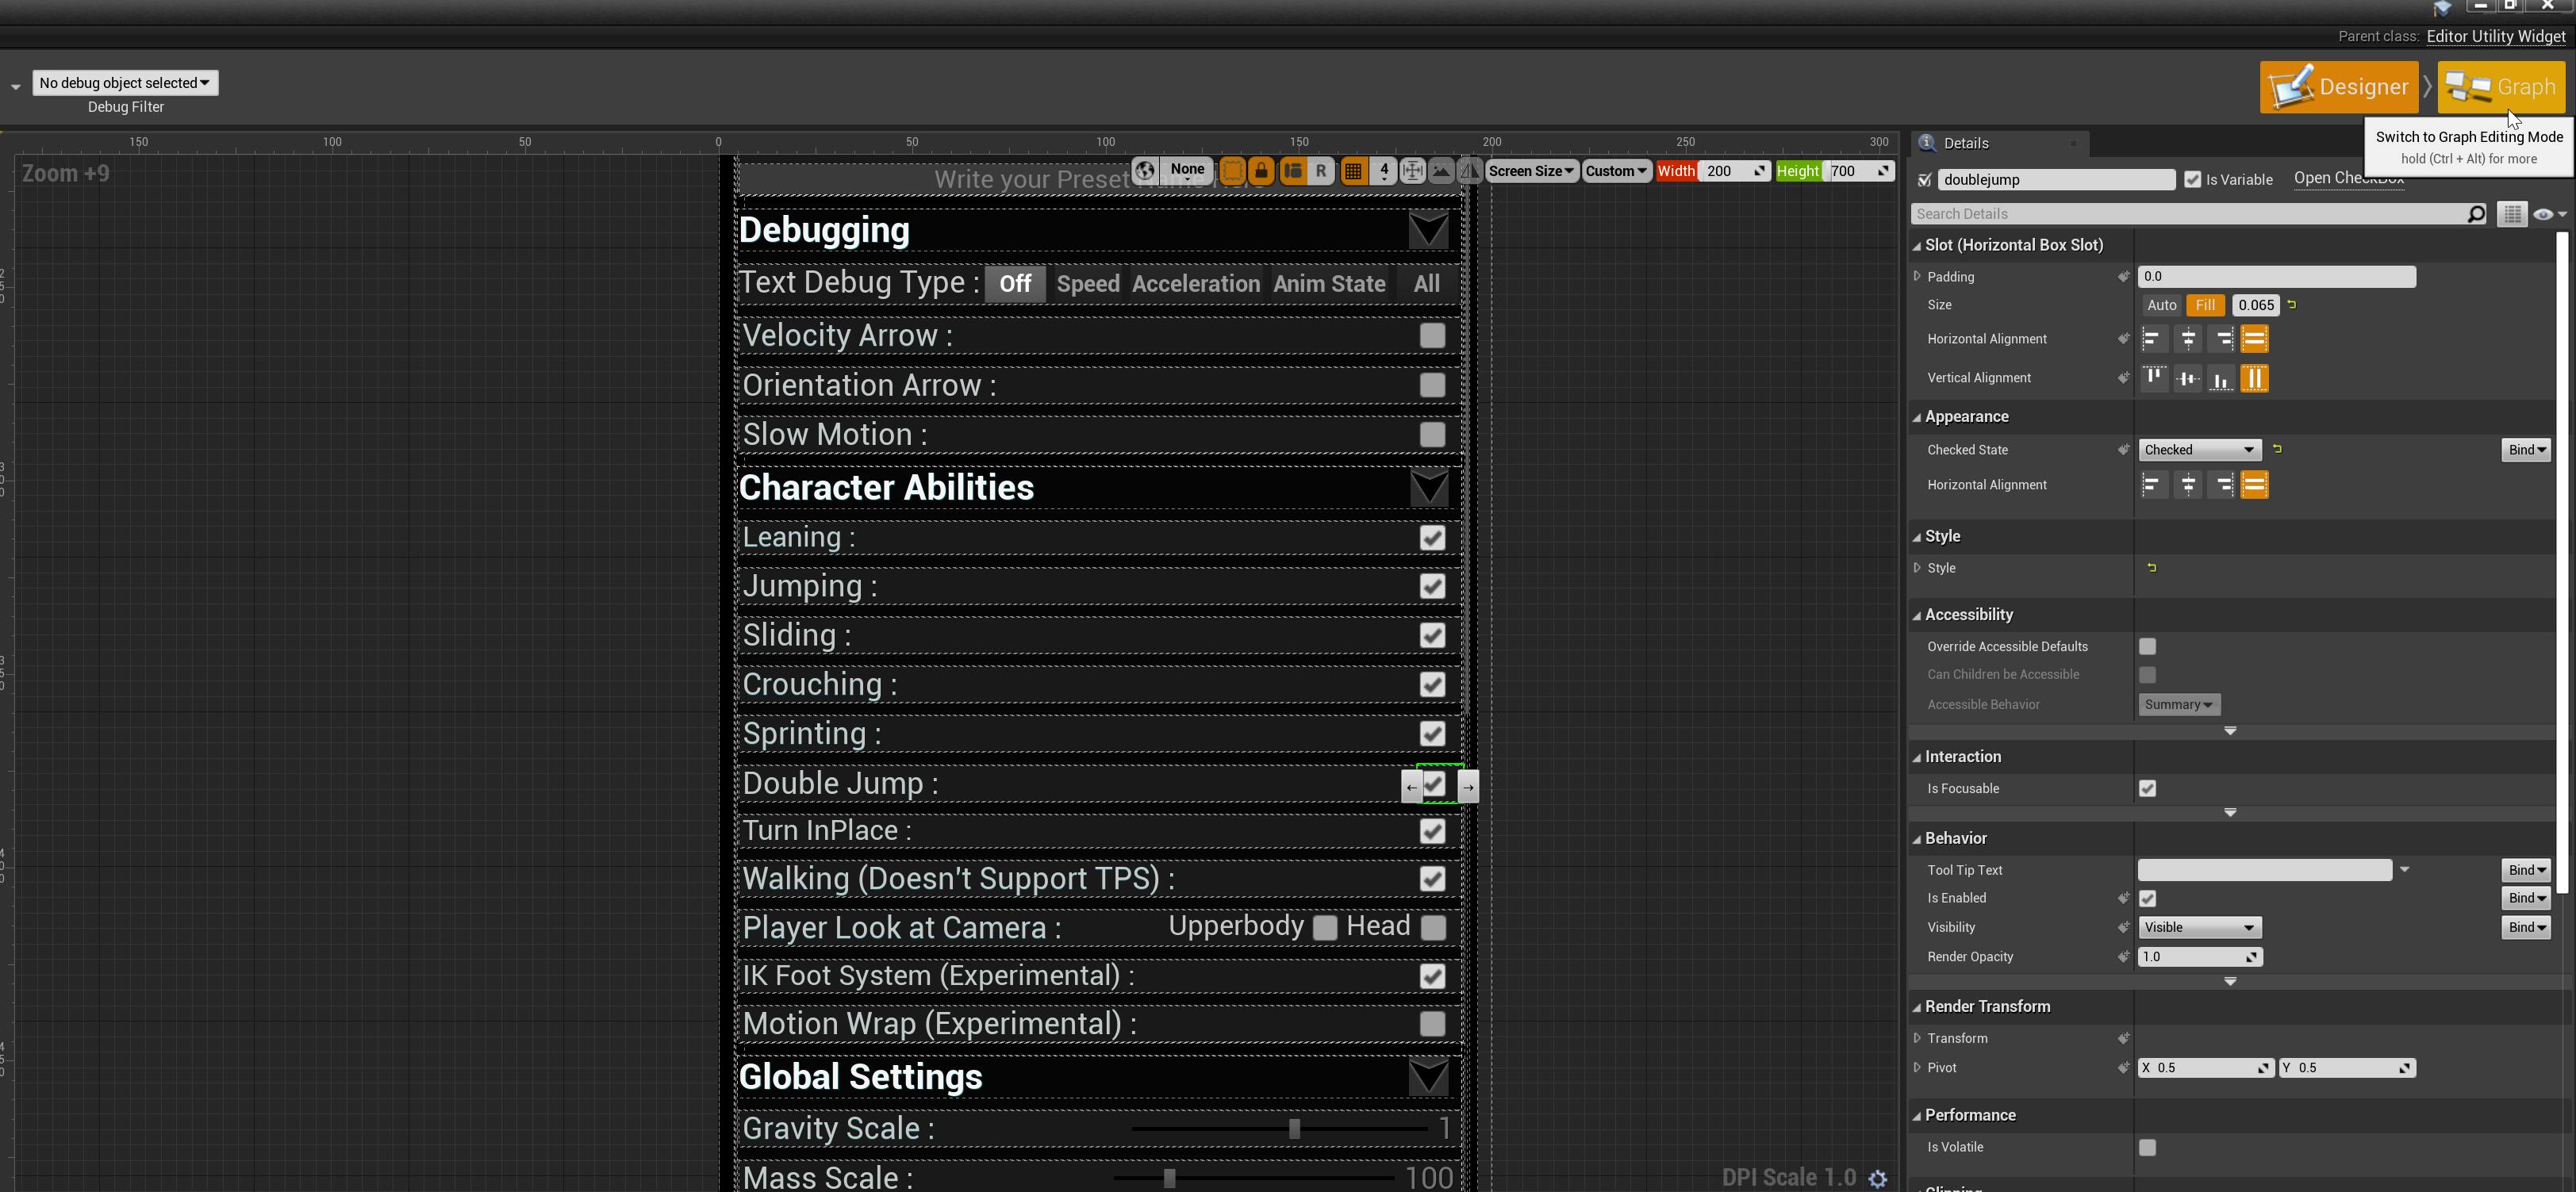Toggle Override Accessible Defaults checkbox
This screenshot has height=1192, width=2576.
tap(2147, 647)
